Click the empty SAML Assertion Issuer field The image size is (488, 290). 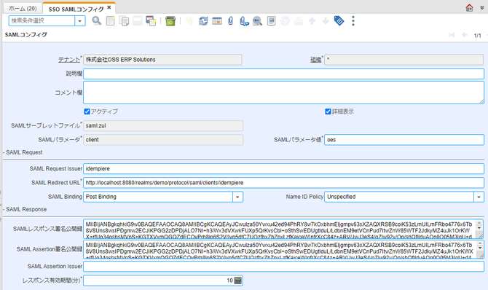(283, 267)
